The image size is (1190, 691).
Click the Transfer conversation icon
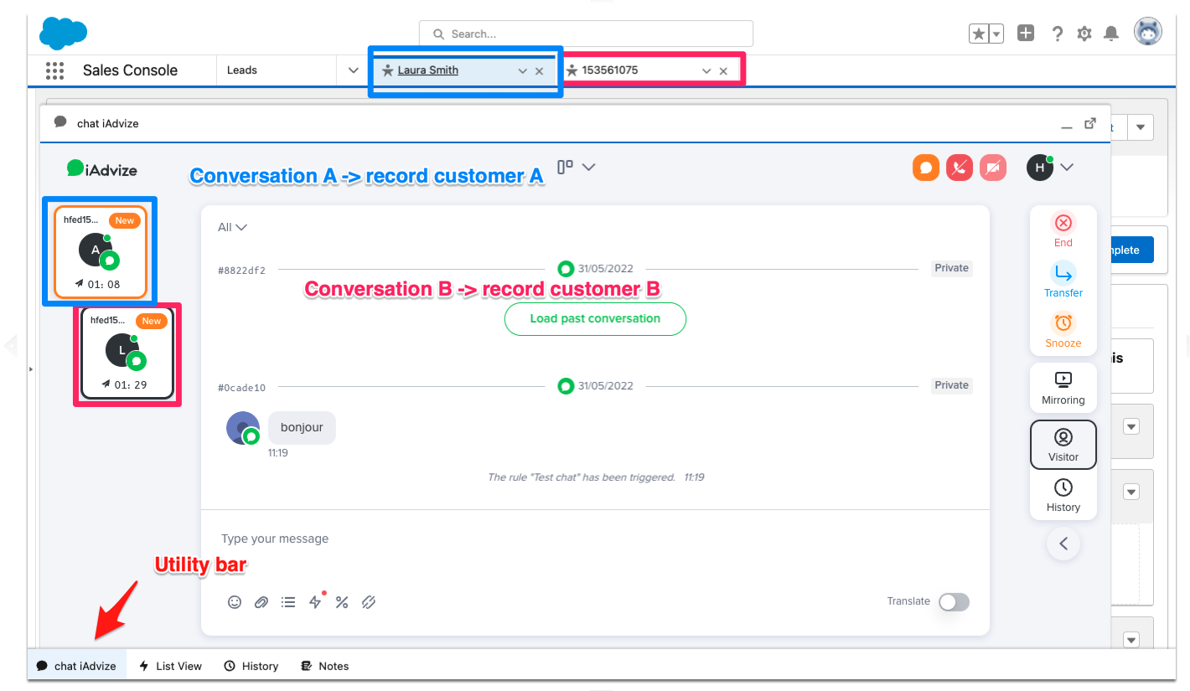(x=1063, y=274)
